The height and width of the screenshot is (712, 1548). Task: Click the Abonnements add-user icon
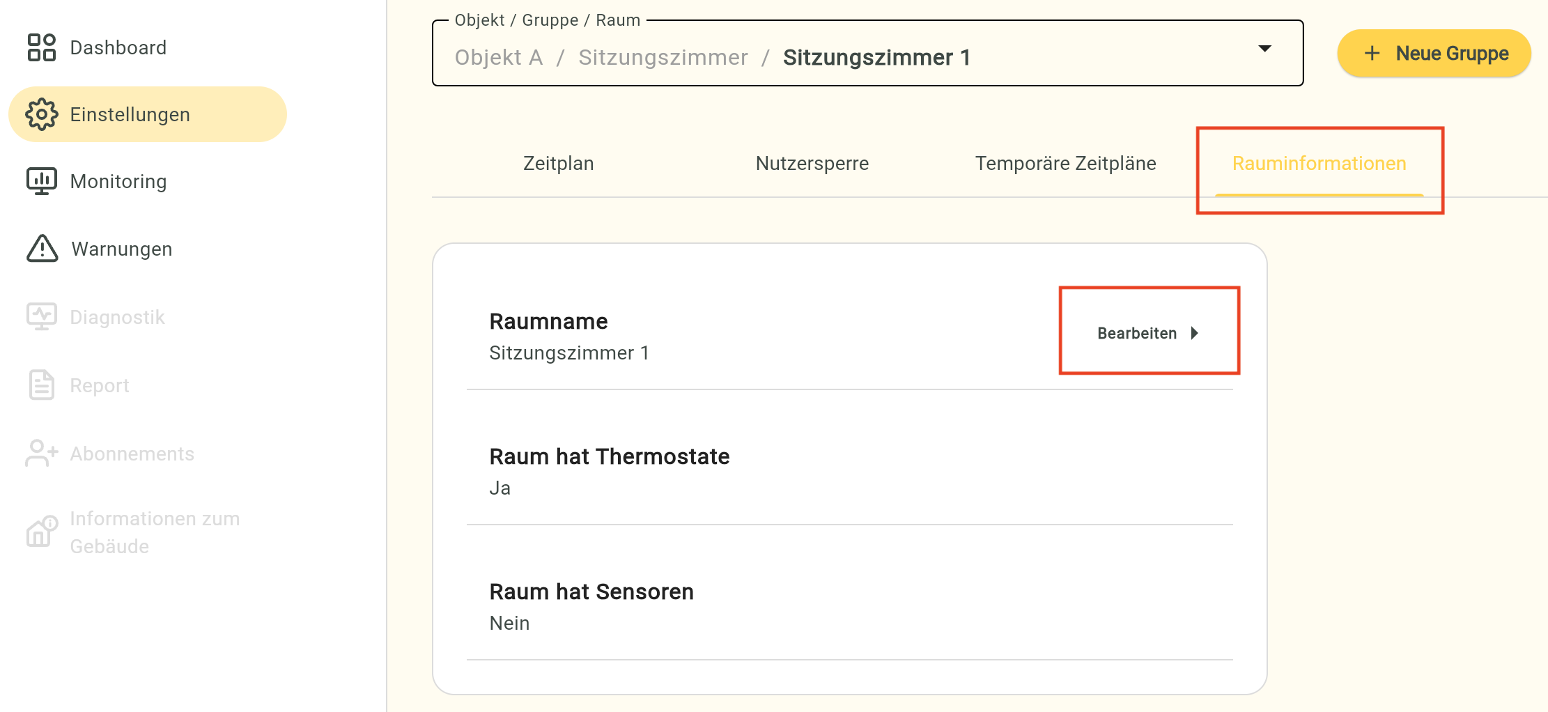pos(41,453)
